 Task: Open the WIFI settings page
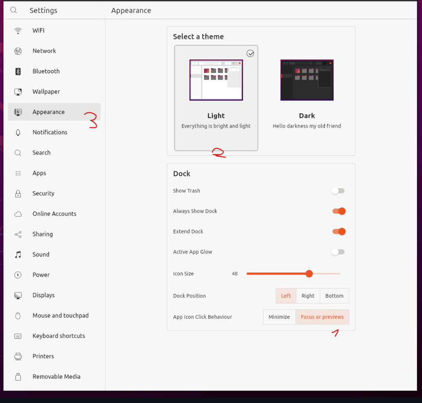click(x=54, y=31)
